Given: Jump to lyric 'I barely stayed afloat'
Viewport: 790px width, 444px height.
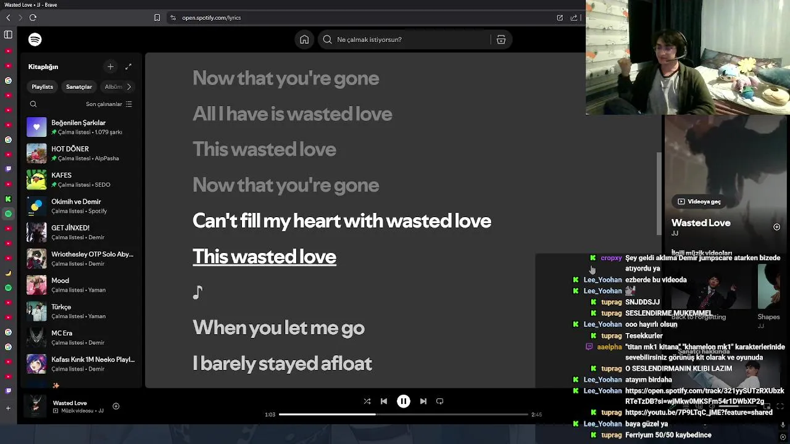Looking at the screenshot, I should (282, 363).
